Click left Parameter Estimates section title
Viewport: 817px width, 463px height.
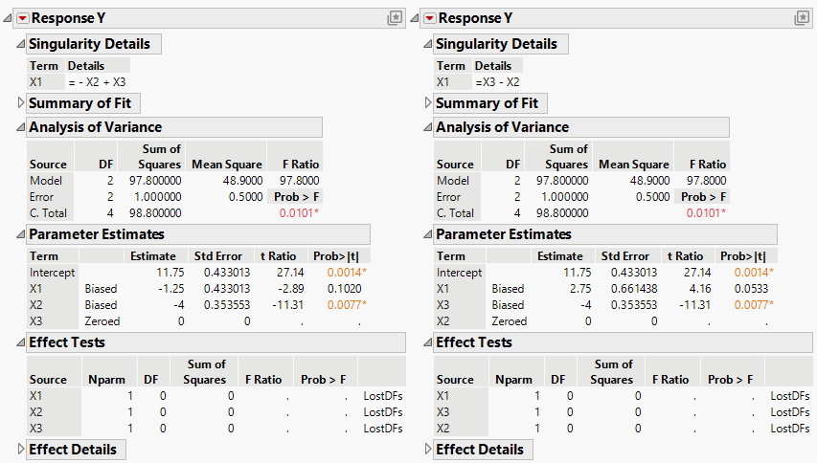coord(96,234)
